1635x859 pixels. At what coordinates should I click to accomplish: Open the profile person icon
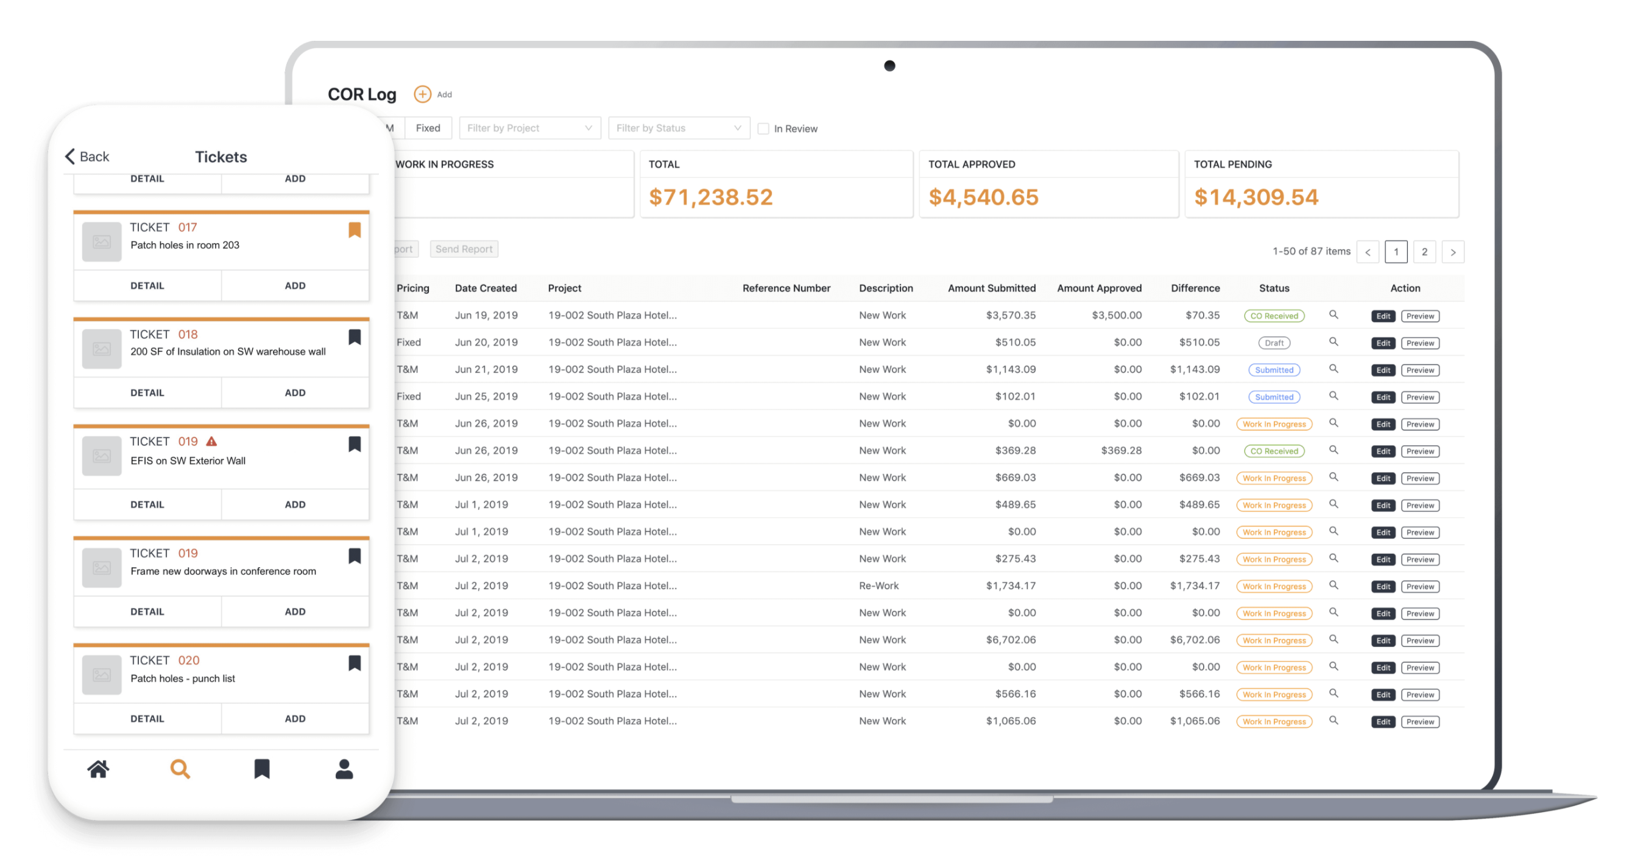click(x=344, y=769)
